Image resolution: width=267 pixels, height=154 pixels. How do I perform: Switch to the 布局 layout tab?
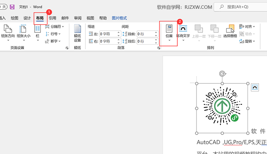coord(40,18)
